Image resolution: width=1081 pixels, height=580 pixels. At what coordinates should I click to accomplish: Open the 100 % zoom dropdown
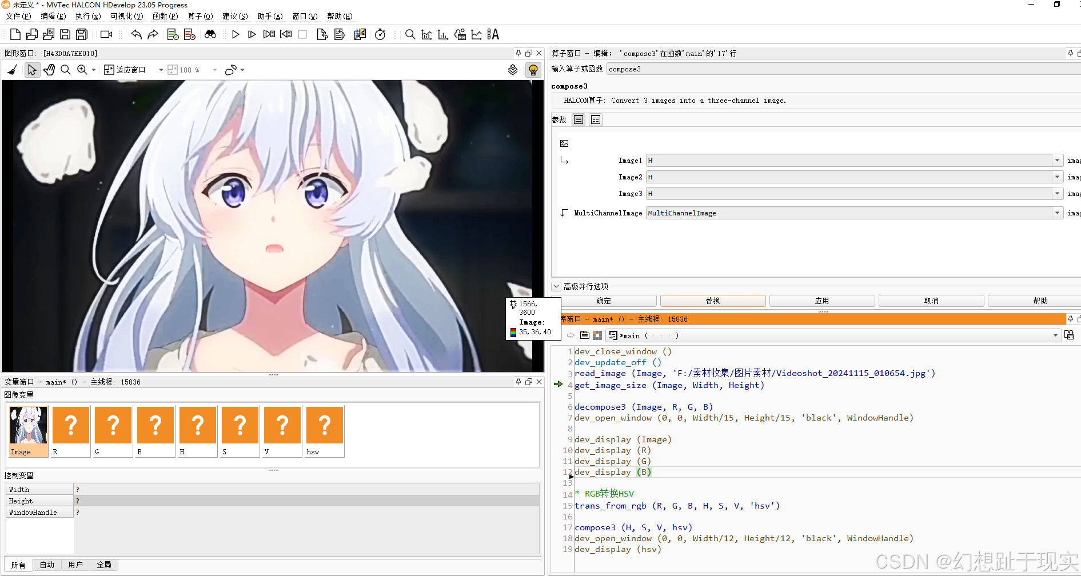[215, 70]
